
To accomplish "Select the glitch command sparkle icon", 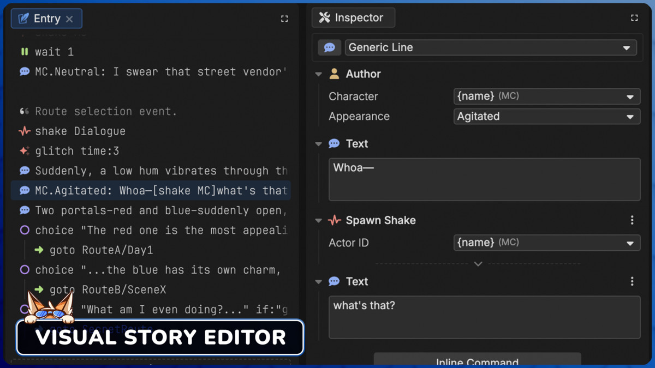I will click(24, 150).
